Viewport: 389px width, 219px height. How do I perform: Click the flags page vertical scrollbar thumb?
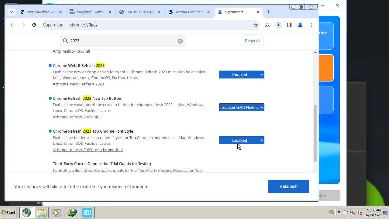pyautogui.click(x=315, y=133)
